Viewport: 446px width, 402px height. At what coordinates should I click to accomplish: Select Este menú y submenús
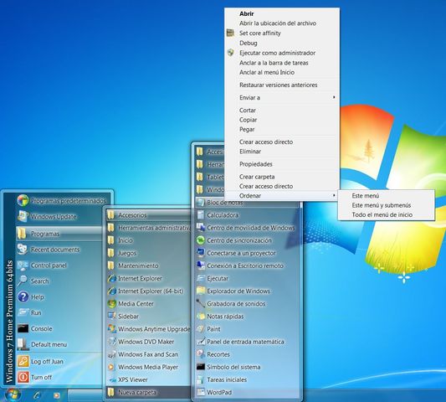point(387,205)
